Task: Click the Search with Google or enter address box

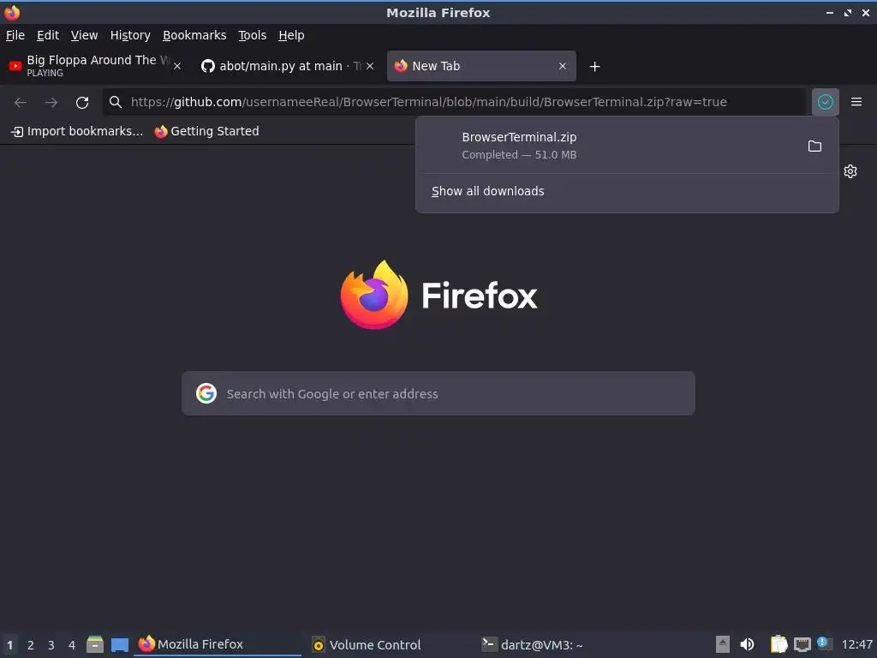Action: [x=438, y=393]
